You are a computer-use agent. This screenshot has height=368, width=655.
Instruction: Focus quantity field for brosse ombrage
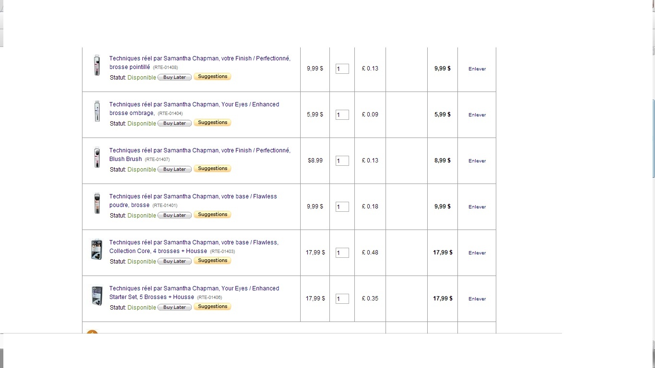coord(342,115)
